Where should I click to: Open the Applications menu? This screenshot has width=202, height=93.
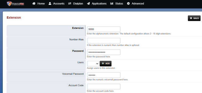[97, 4]
